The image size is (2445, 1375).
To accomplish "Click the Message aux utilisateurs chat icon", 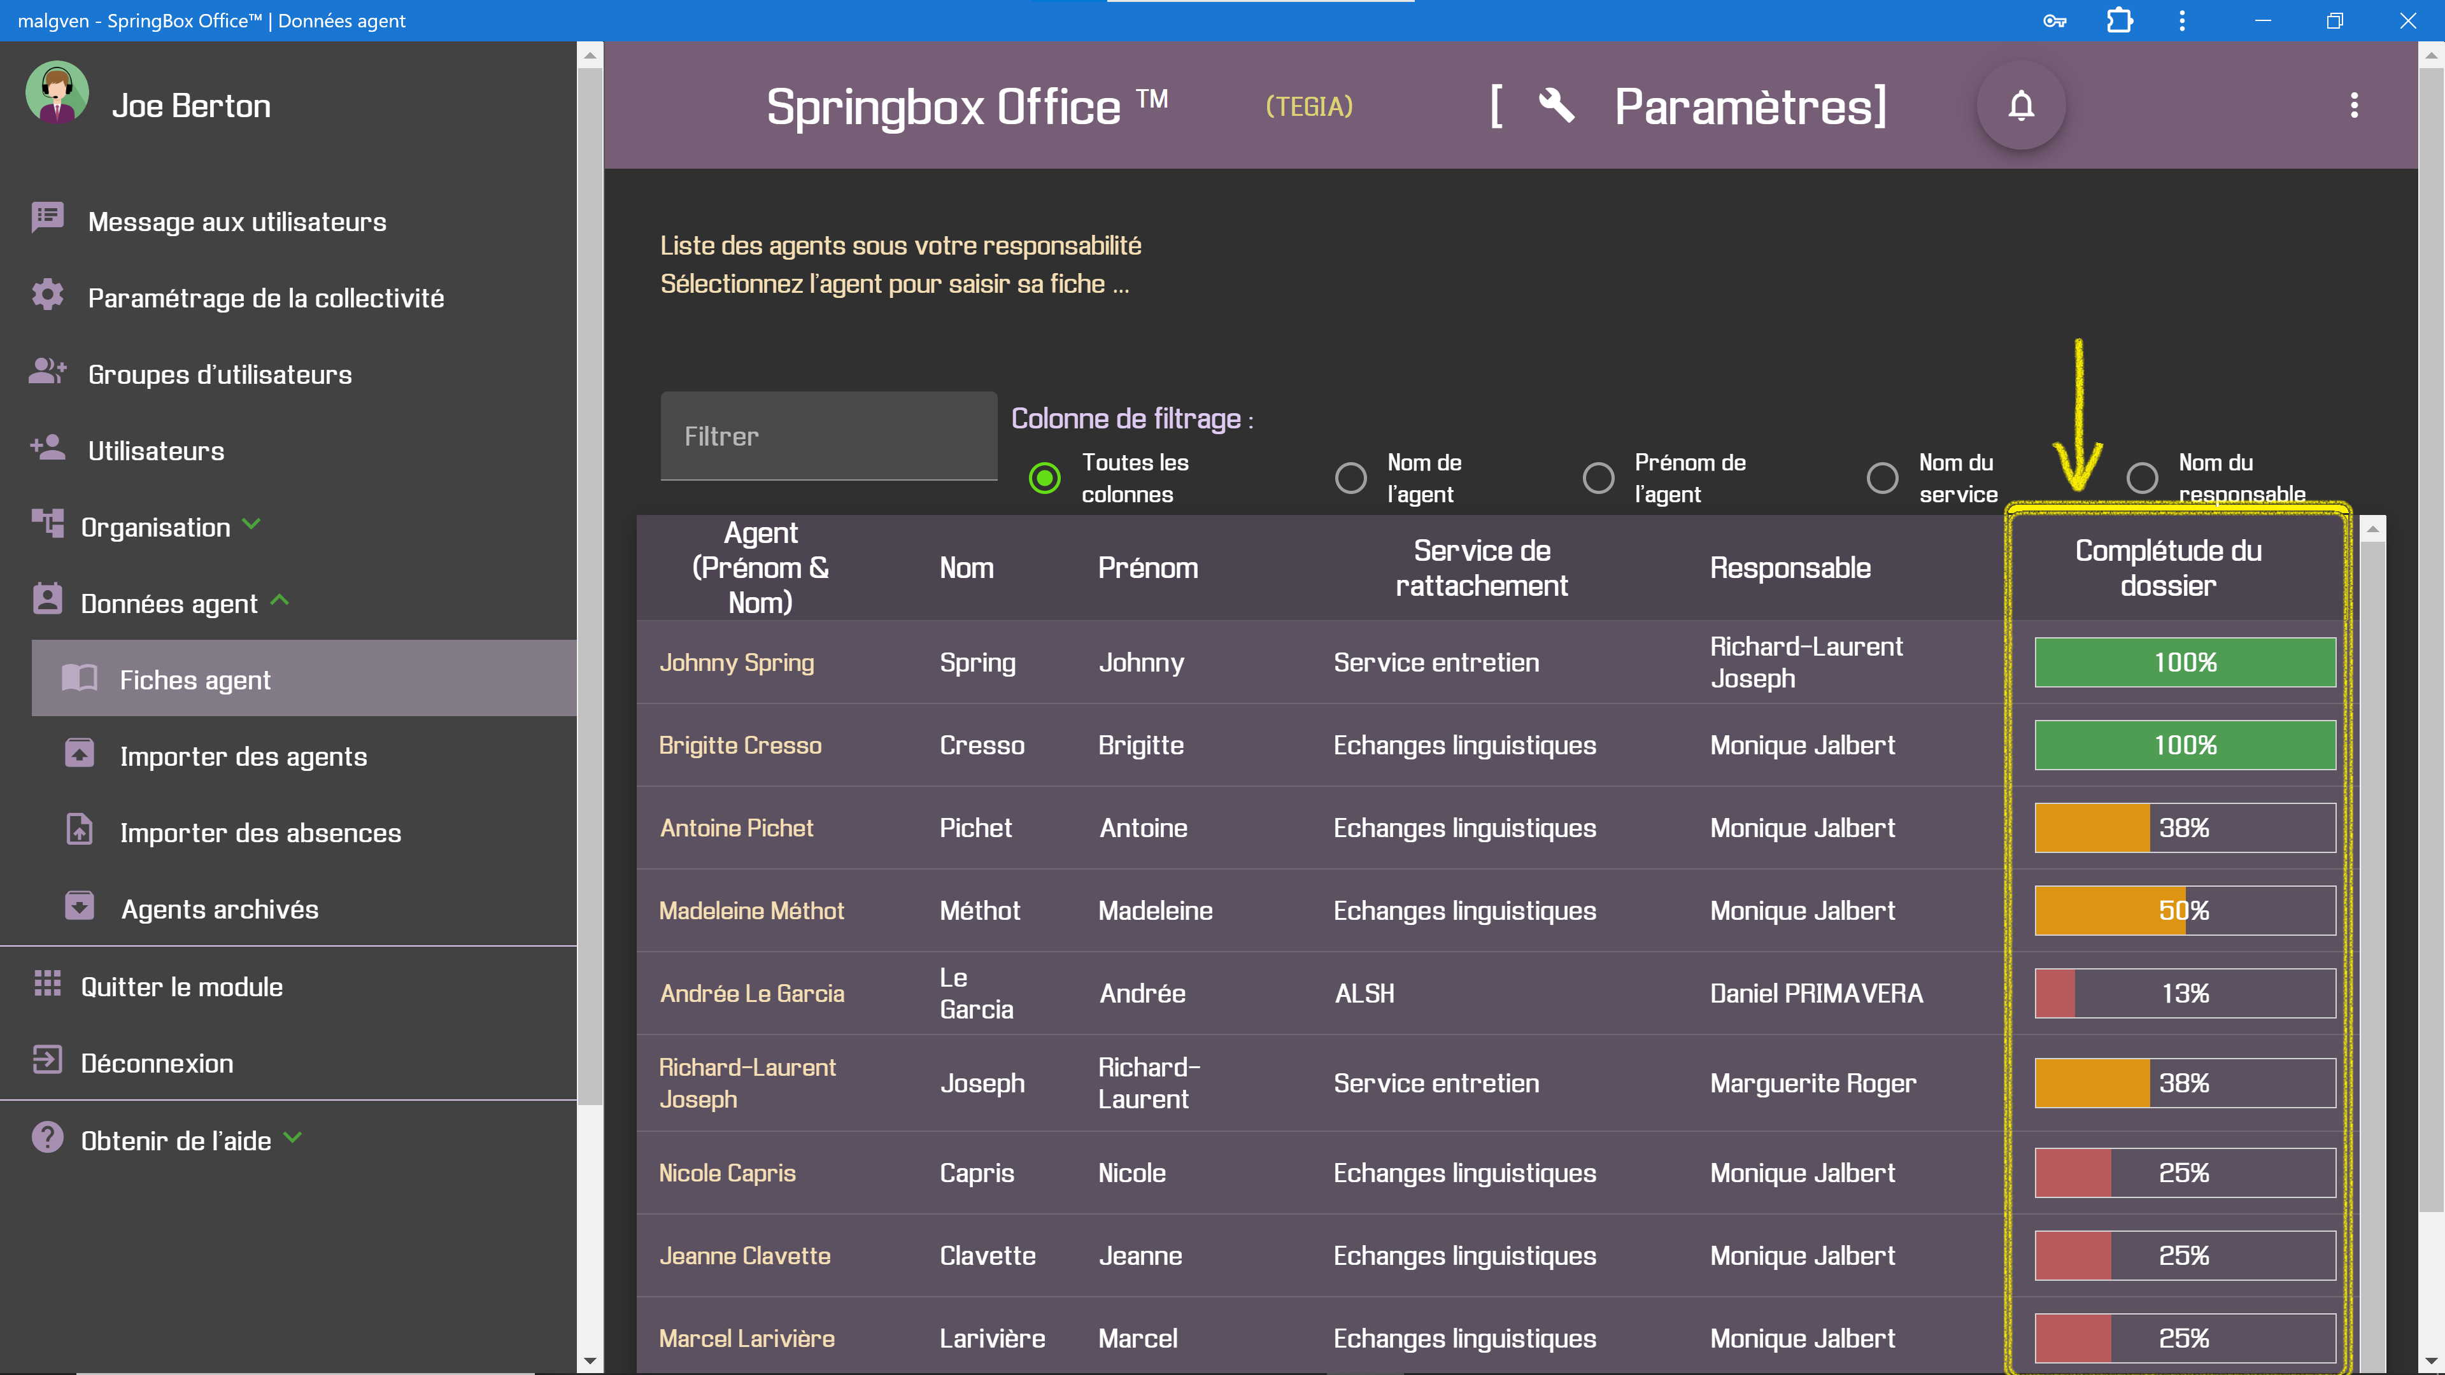I will click(x=48, y=217).
